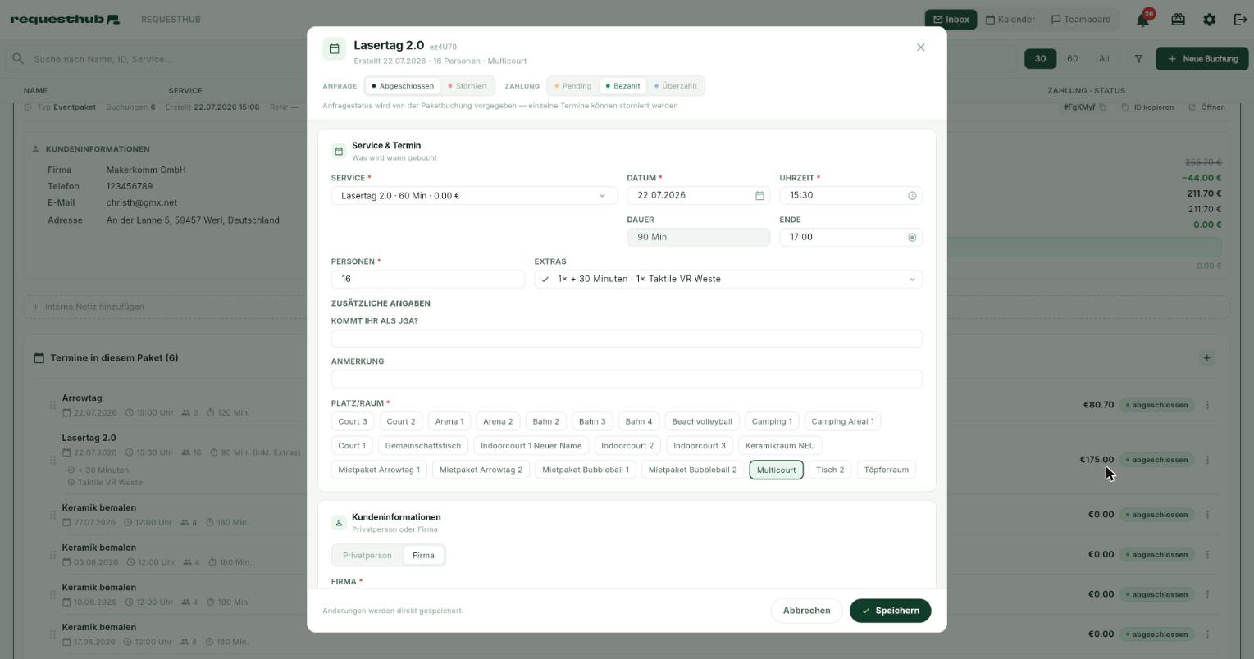Grab drag handle of Lasertag 2.0 row
This screenshot has width=1254, height=659.
pyautogui.click(x=52, y=460)
